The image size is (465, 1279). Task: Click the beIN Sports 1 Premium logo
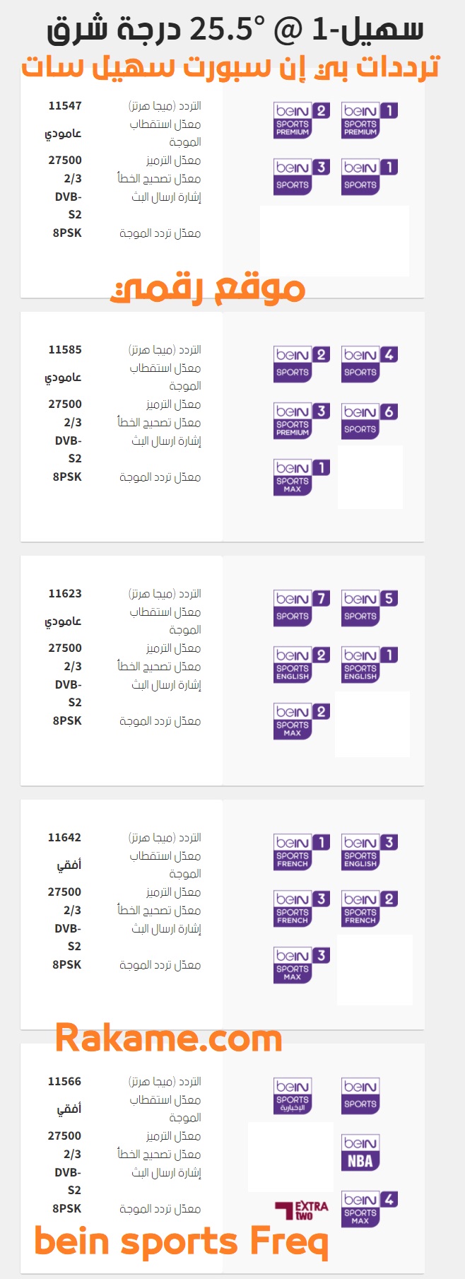click(370, 120)
